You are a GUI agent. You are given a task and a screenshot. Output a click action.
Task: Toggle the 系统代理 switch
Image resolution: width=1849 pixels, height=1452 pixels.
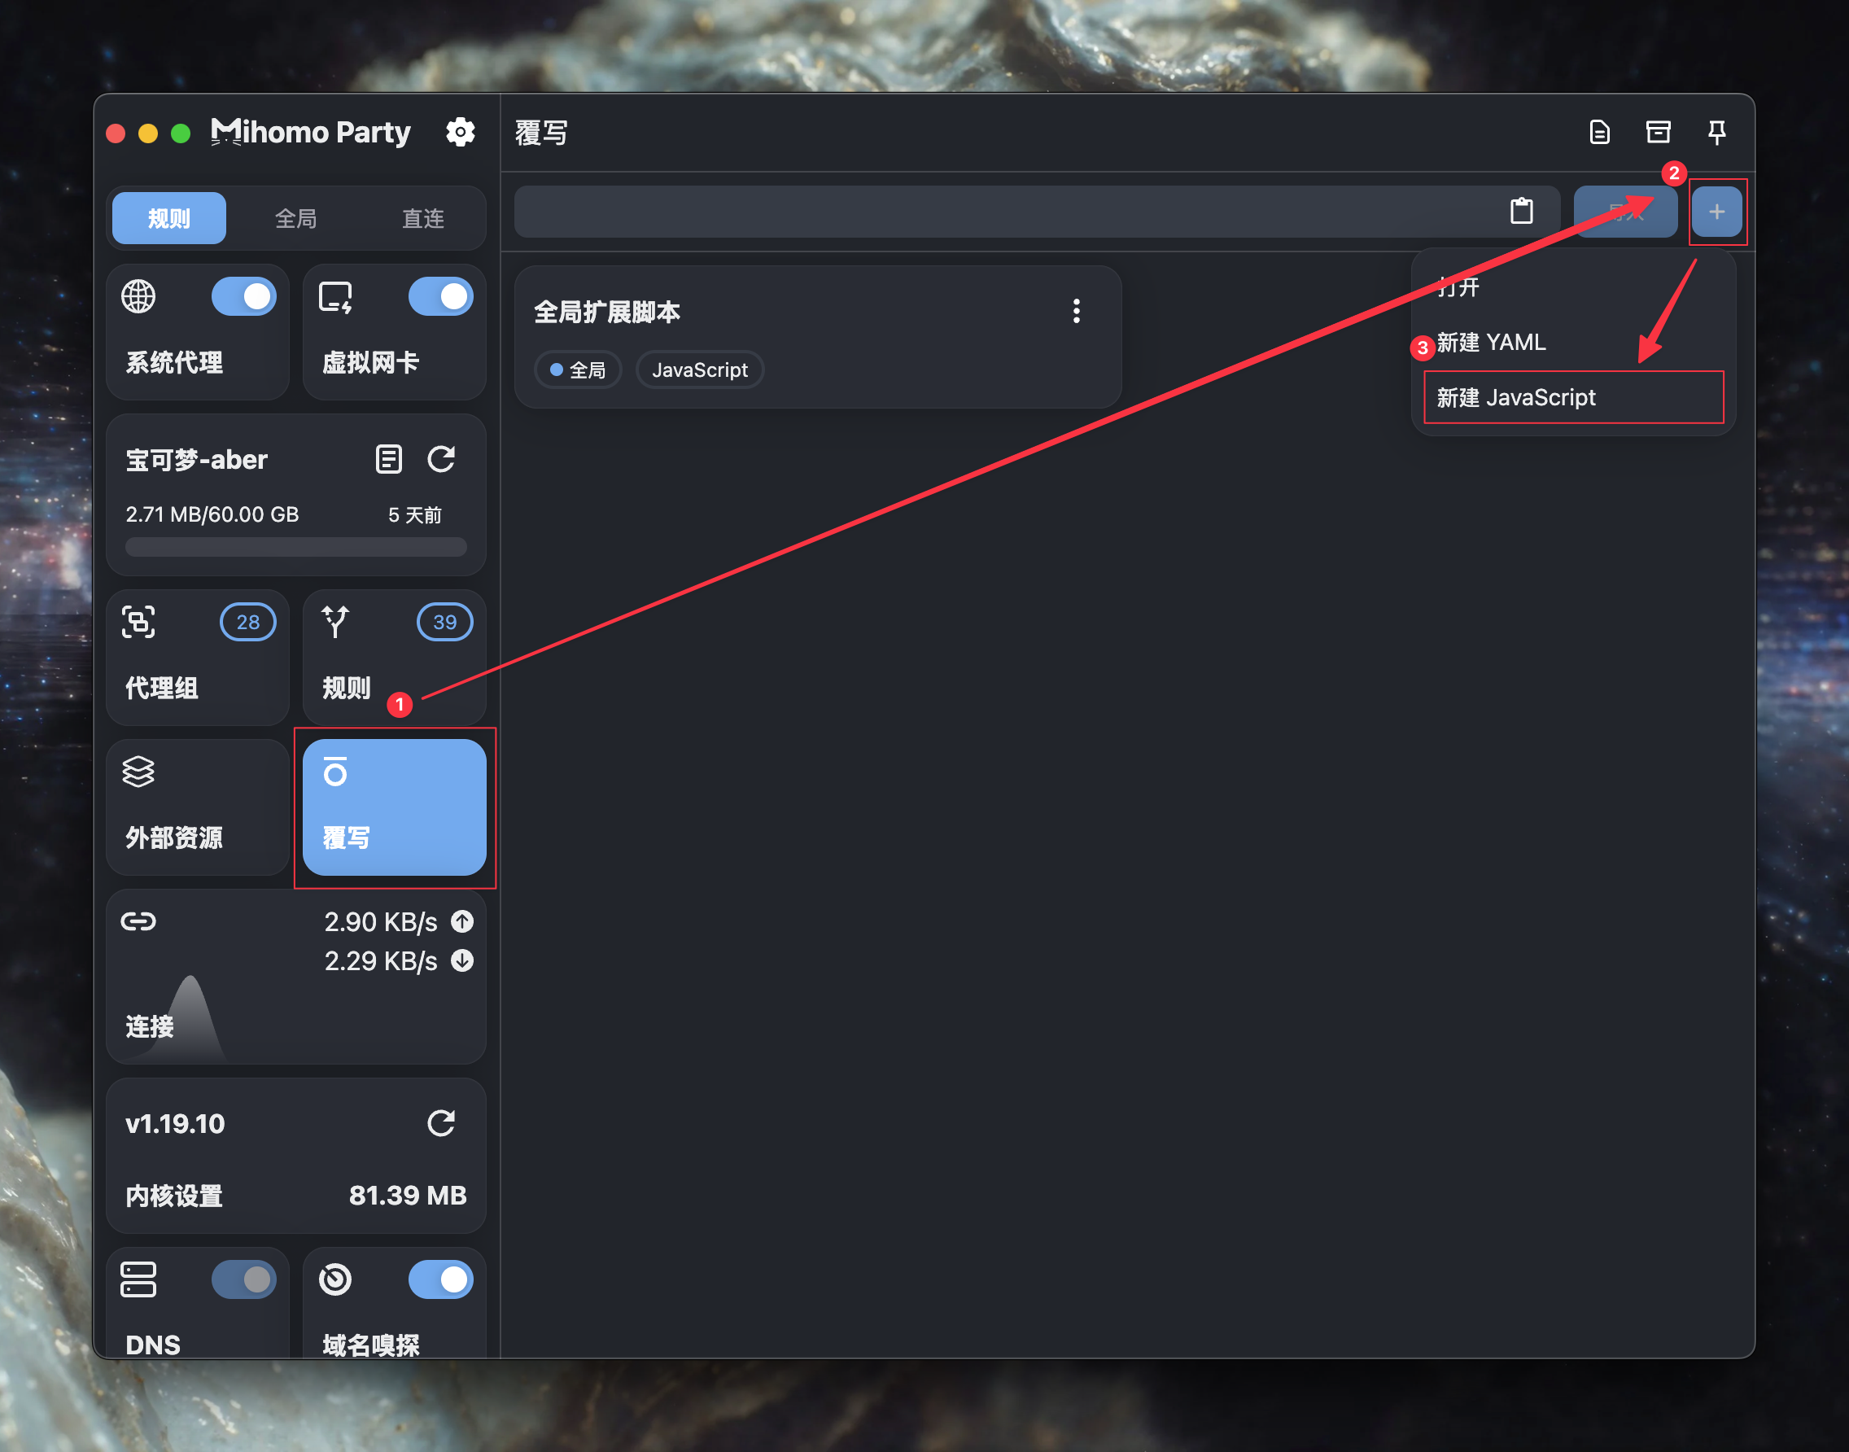[244, 297]
